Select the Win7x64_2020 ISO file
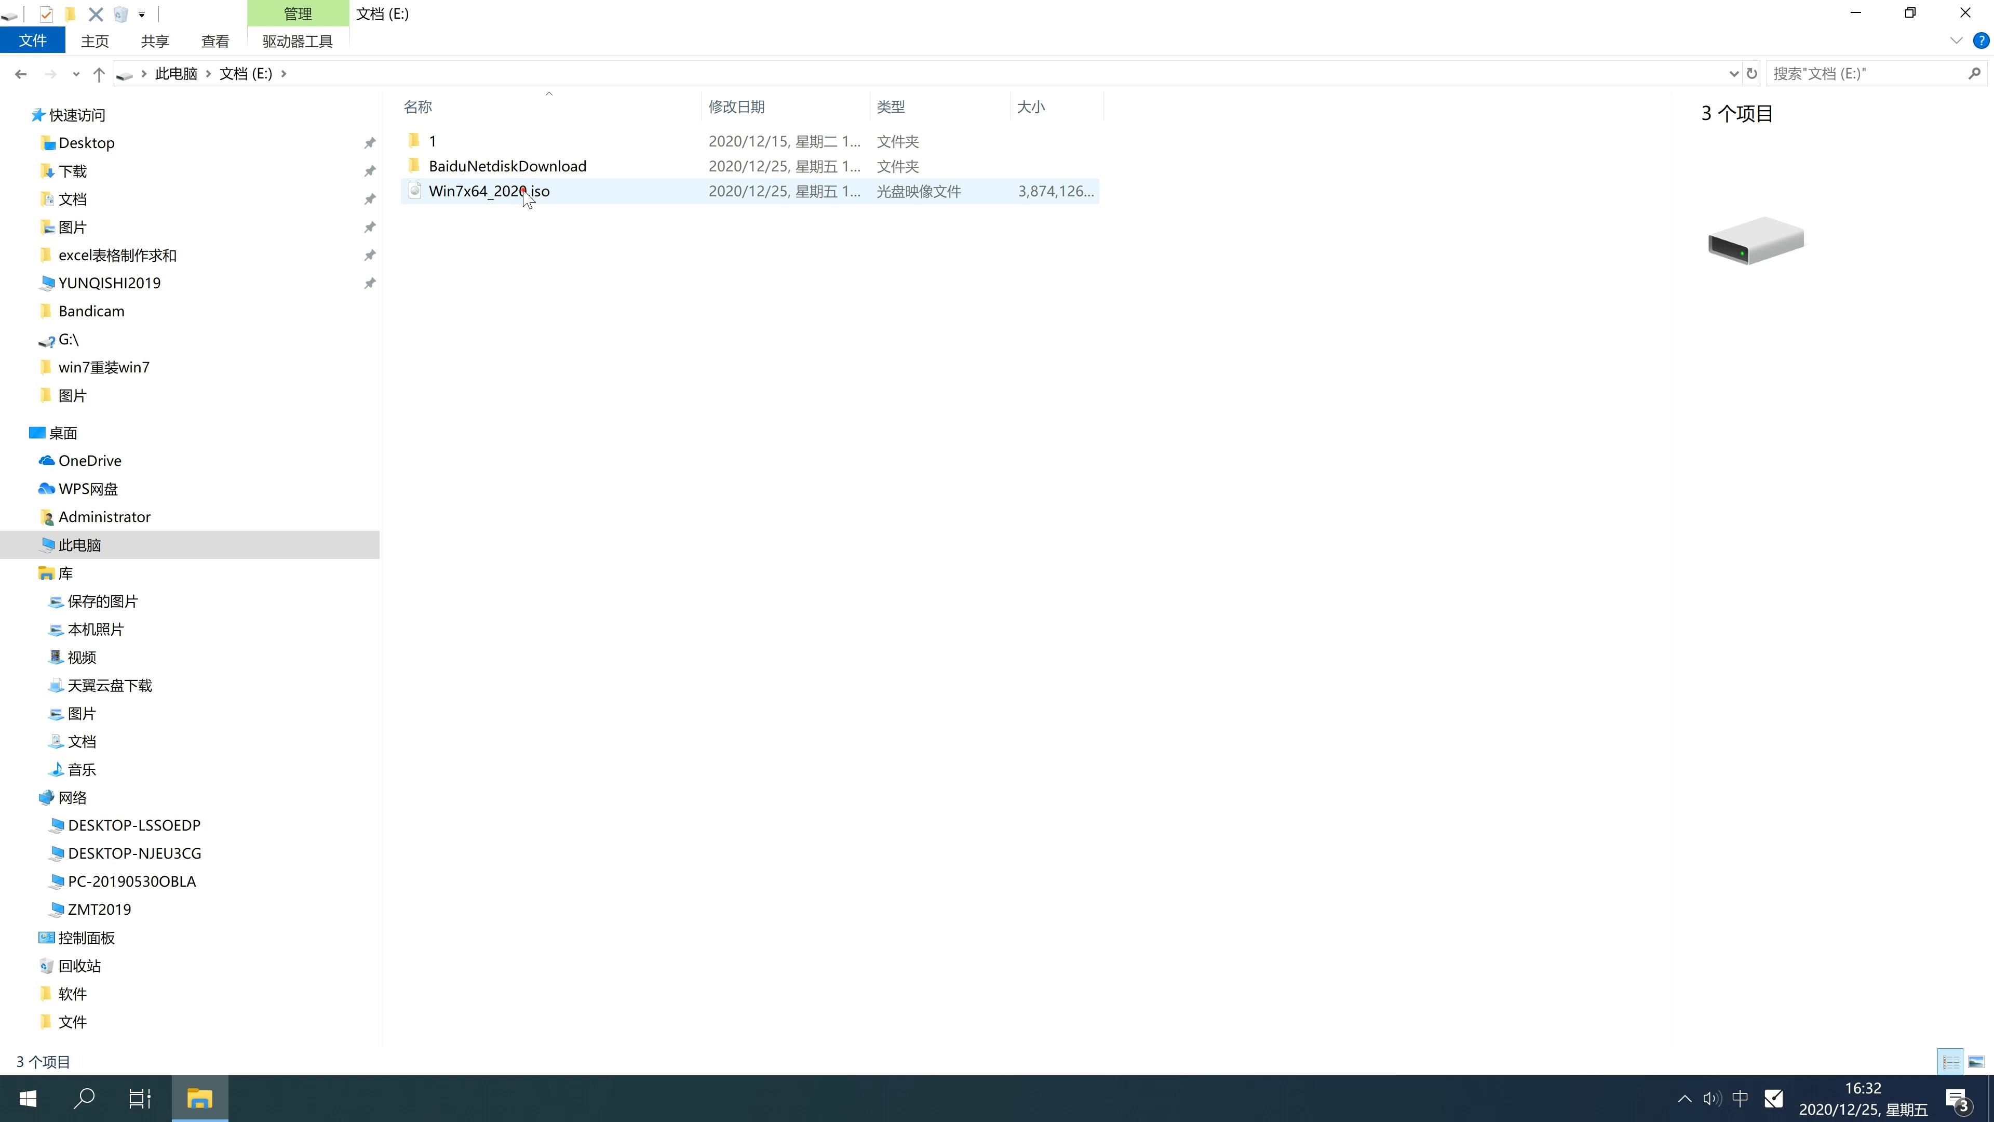 pyautogui.click(x=489, y=191)
